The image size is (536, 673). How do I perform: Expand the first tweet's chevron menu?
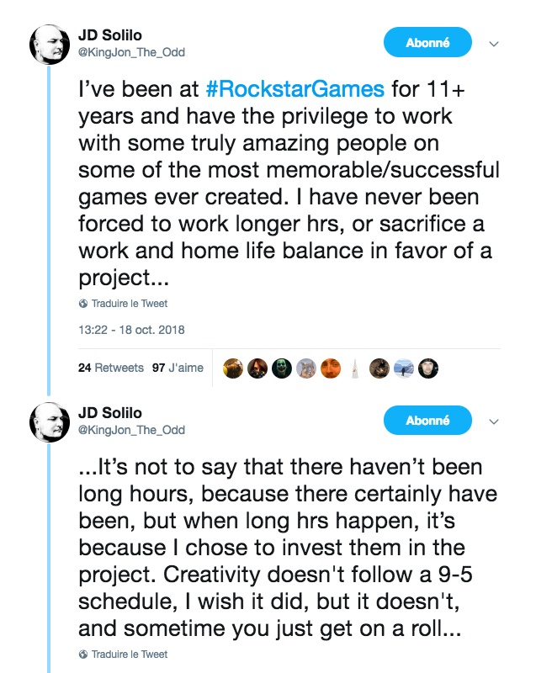coord(494,43)
